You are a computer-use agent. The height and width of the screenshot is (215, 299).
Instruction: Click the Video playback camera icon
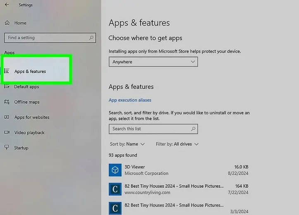point(7,132)
